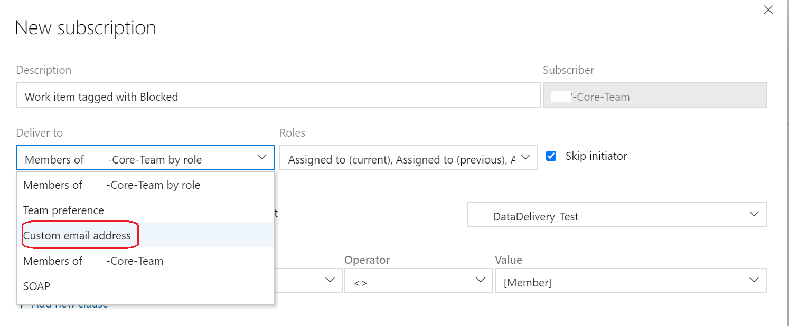Select the Custom email address option
Image resolution: width=789 pixels, height=326 pixels.
pos(77,236)
